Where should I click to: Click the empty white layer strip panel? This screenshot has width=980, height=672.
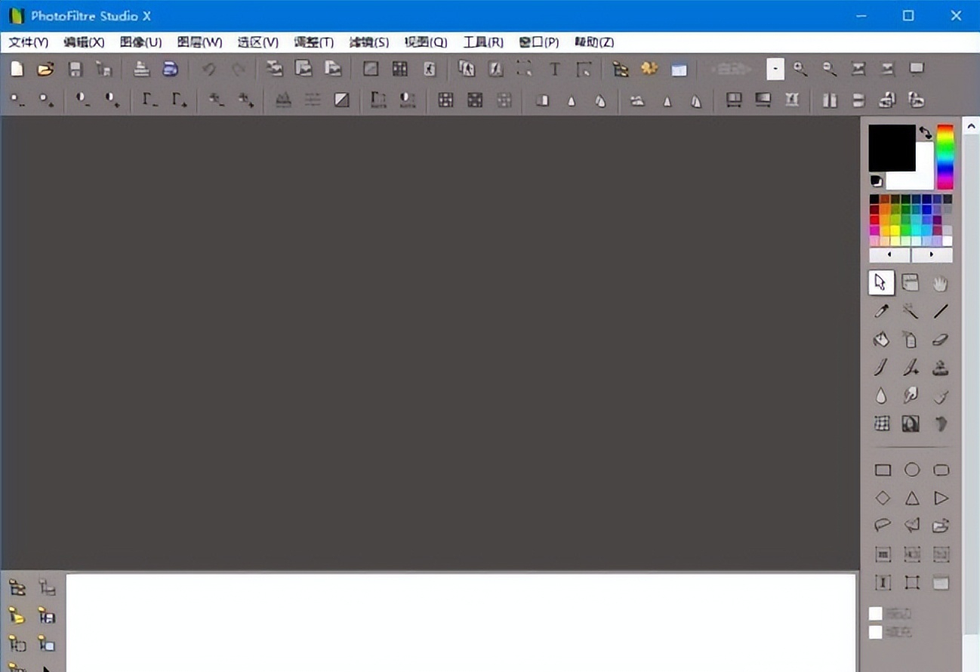click(461, 622)
